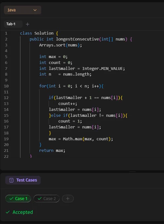Click 'nums.length' in line 8
The height and width of the screenshot is (224, 164).
click(x=76, y=74)
